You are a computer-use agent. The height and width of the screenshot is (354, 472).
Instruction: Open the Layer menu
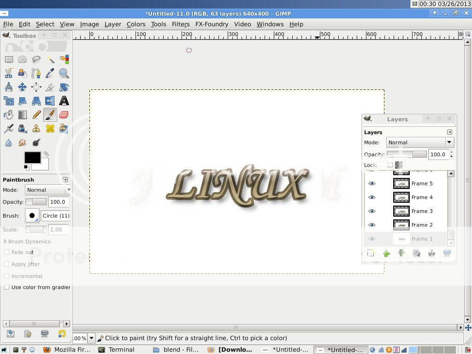tap(112, 24)
